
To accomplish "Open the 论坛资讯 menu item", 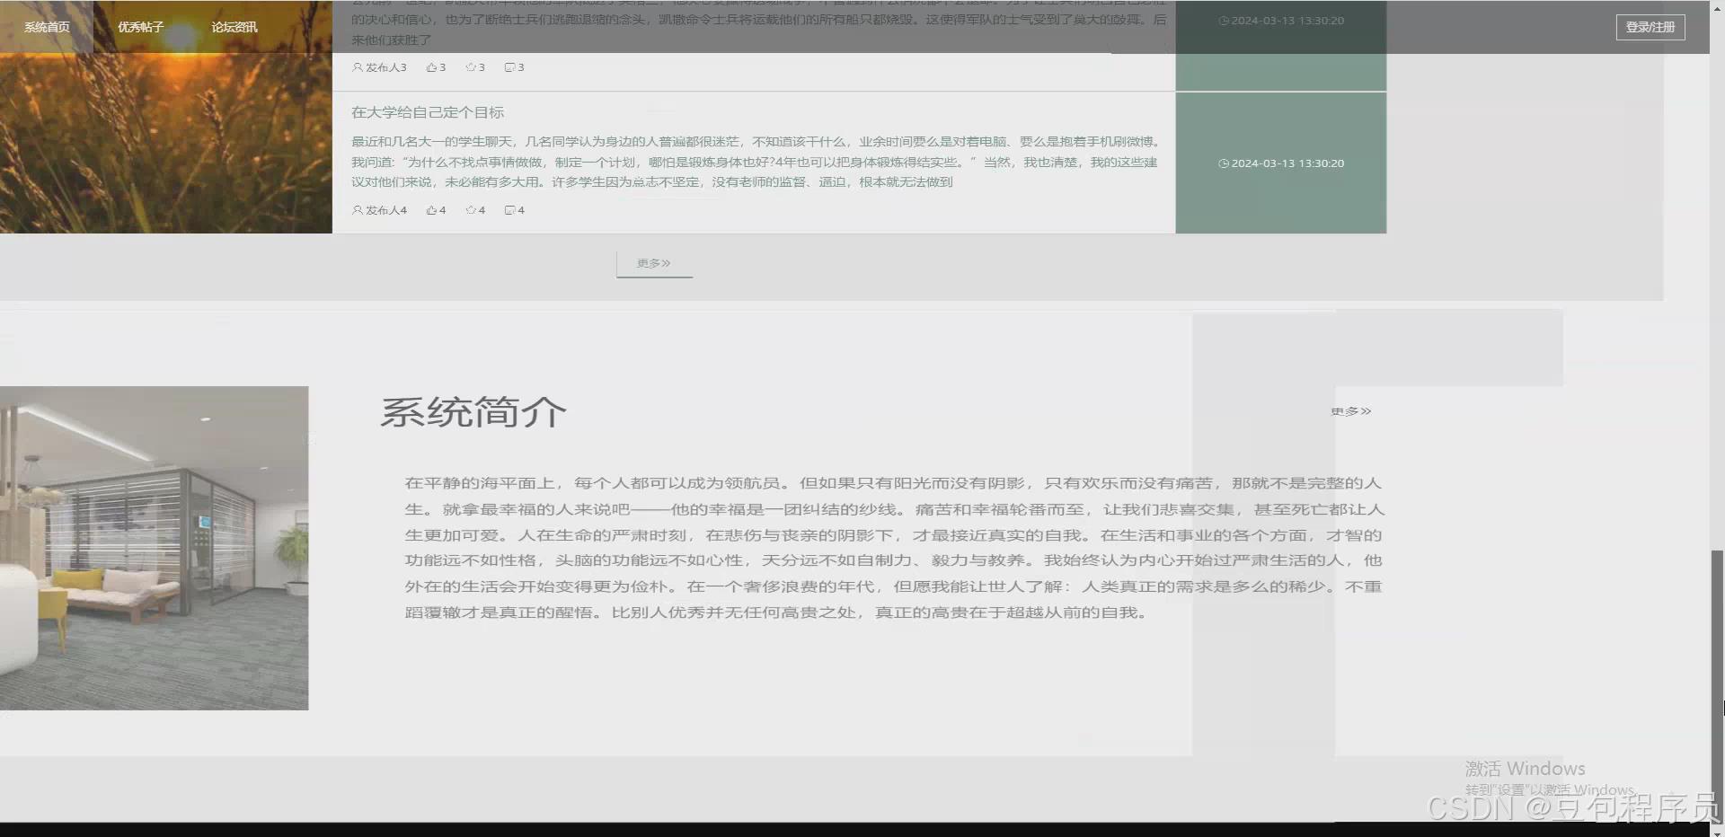I will click(x=234, y=27).
